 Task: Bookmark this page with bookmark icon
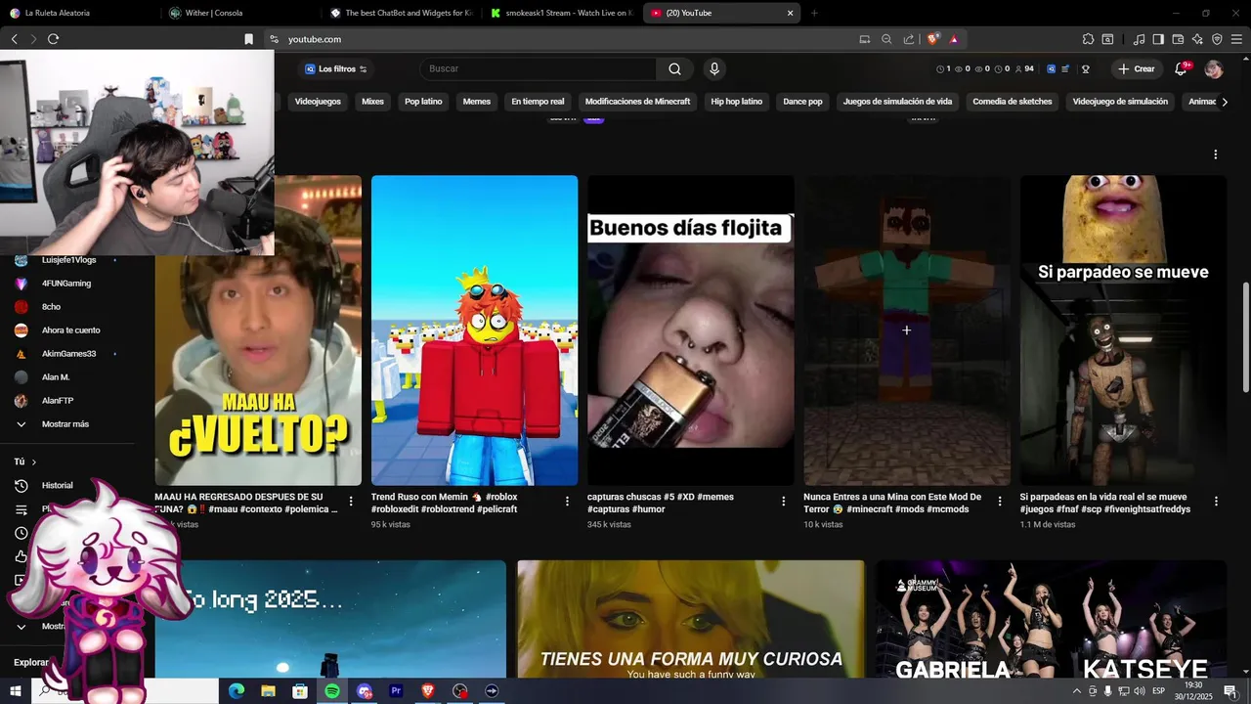248,39
